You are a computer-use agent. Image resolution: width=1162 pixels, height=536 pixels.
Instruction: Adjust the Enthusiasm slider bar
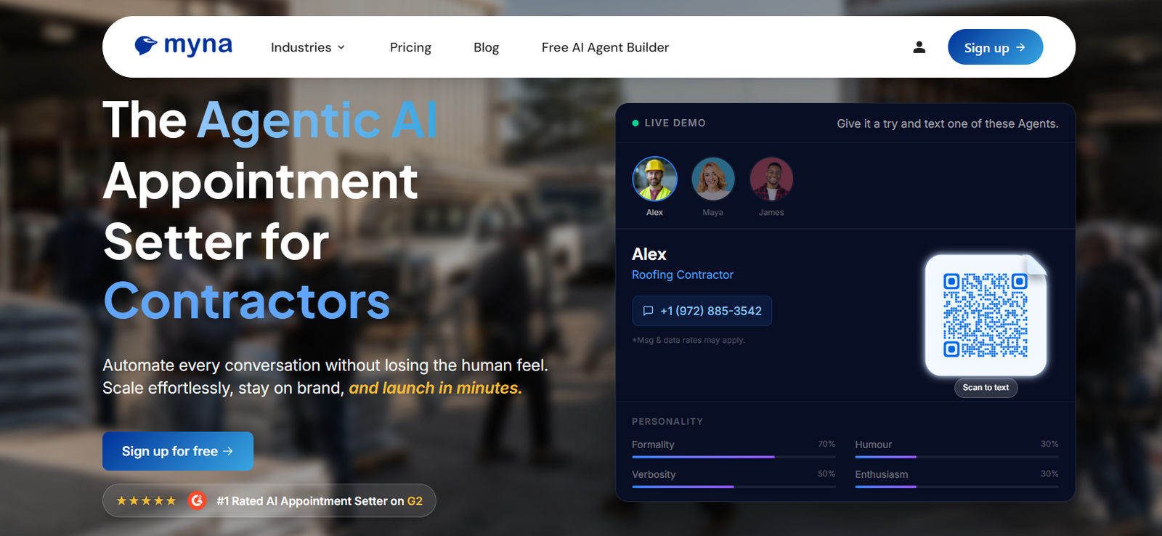click(x=956, y=487)
